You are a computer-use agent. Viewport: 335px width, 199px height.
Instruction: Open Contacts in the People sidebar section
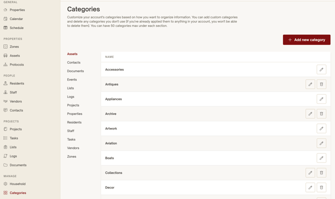[13, 110]
